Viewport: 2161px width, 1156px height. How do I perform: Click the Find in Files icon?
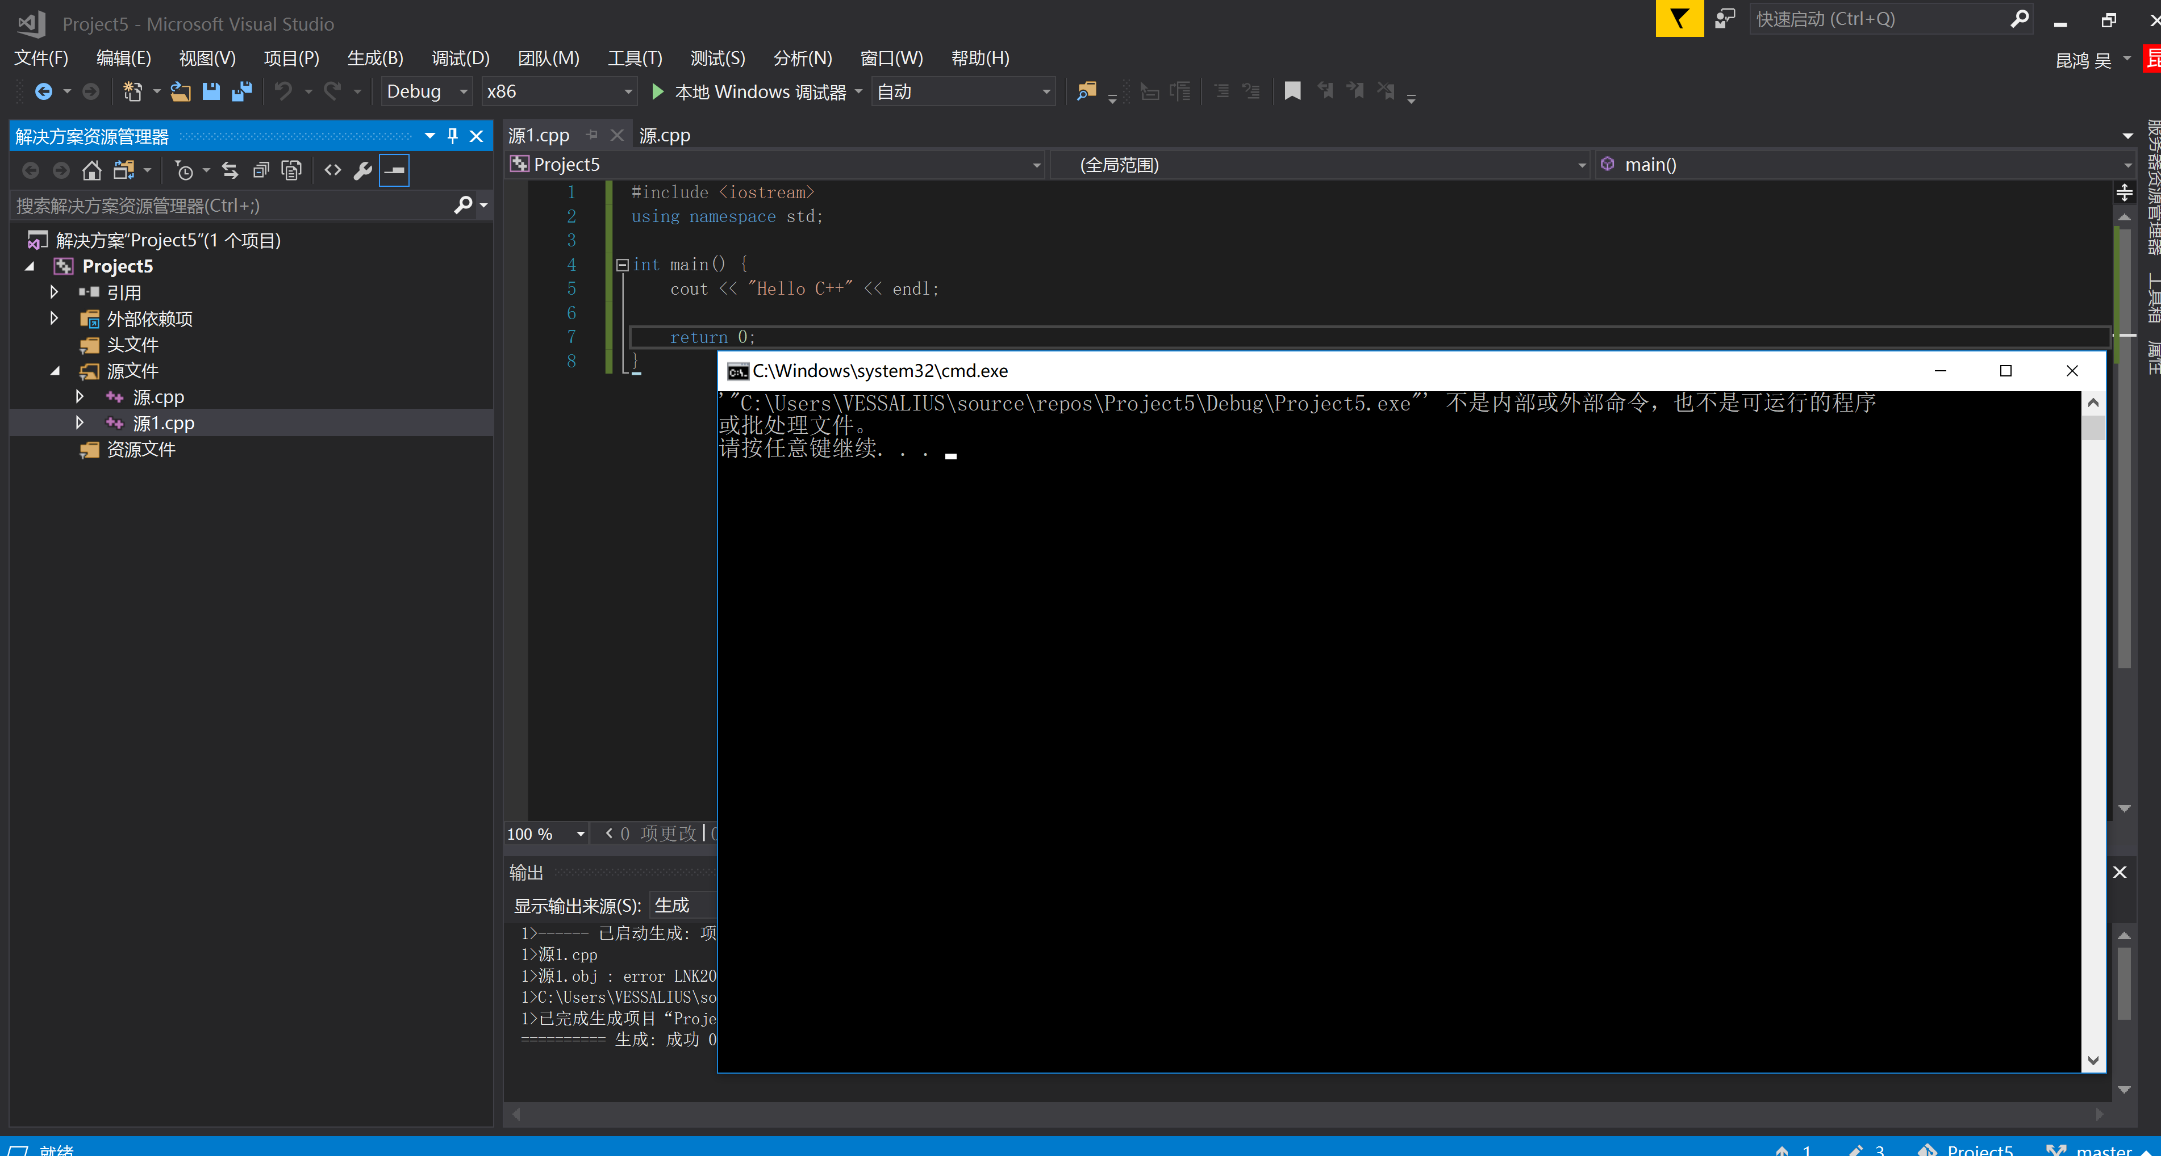pyautogui.click(x=1086, y=91)
